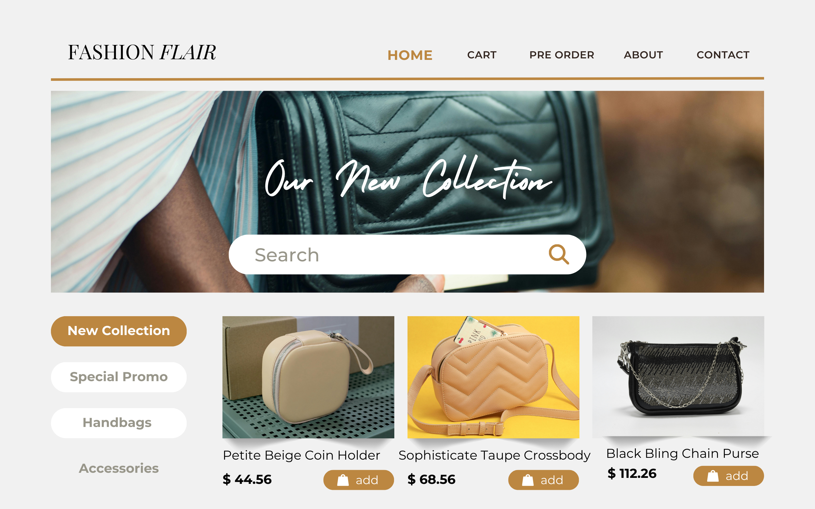The height and width of the screenshot is (509, 815).
Task: Click the bag icon for Black Bling Chain Purse
Action: [x=713, y=476]
